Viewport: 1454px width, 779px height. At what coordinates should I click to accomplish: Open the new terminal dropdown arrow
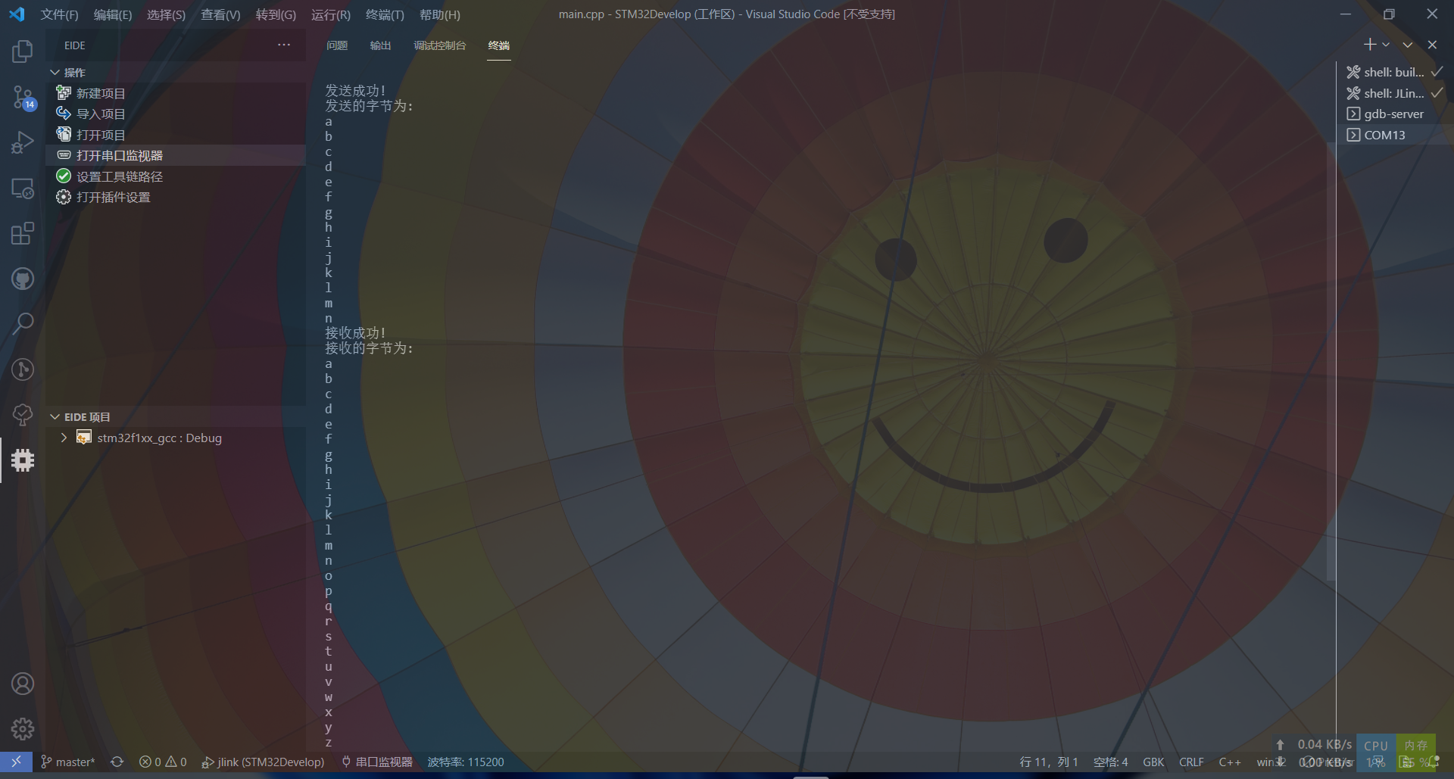pos(1386,45)
